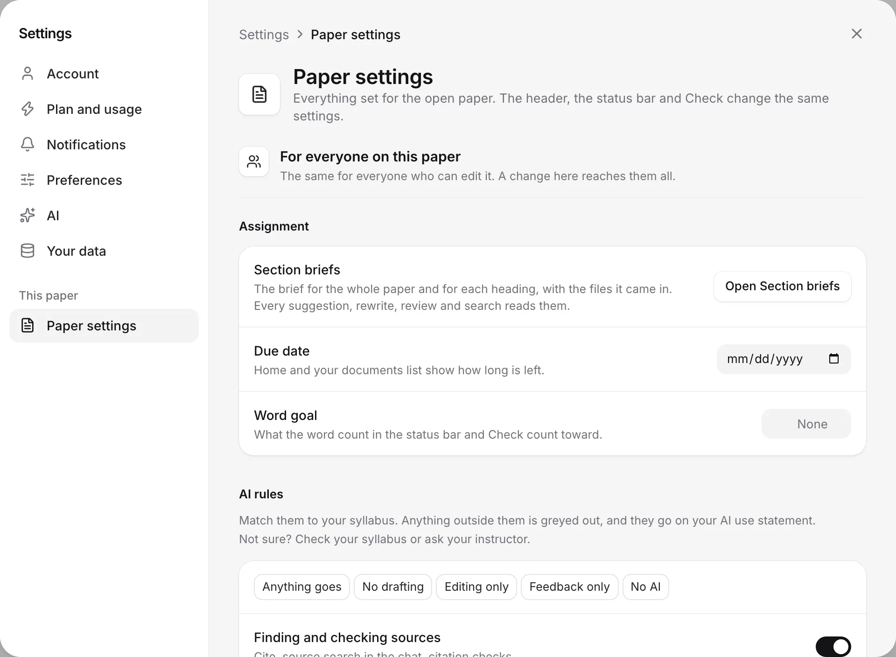Click the mm/dd/yyyy Due date field
896x657 pixels.
[784, 359]
